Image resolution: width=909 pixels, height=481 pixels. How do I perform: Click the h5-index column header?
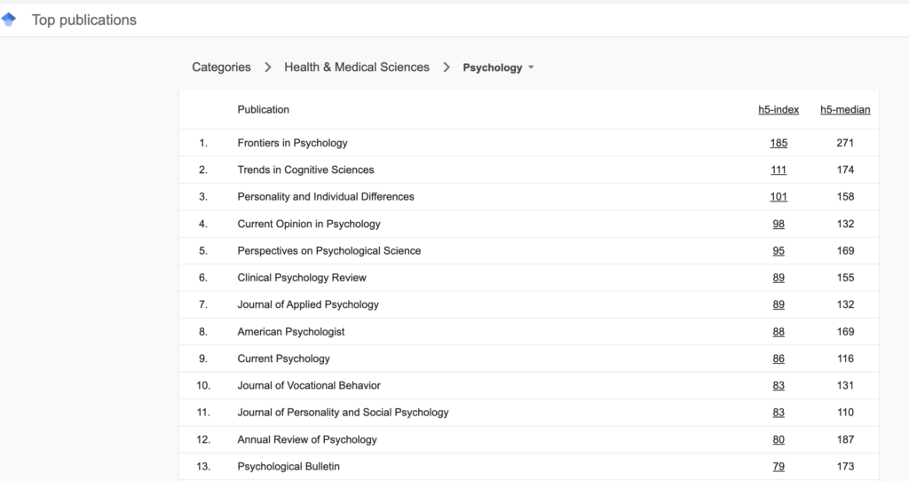coord(779,110)
